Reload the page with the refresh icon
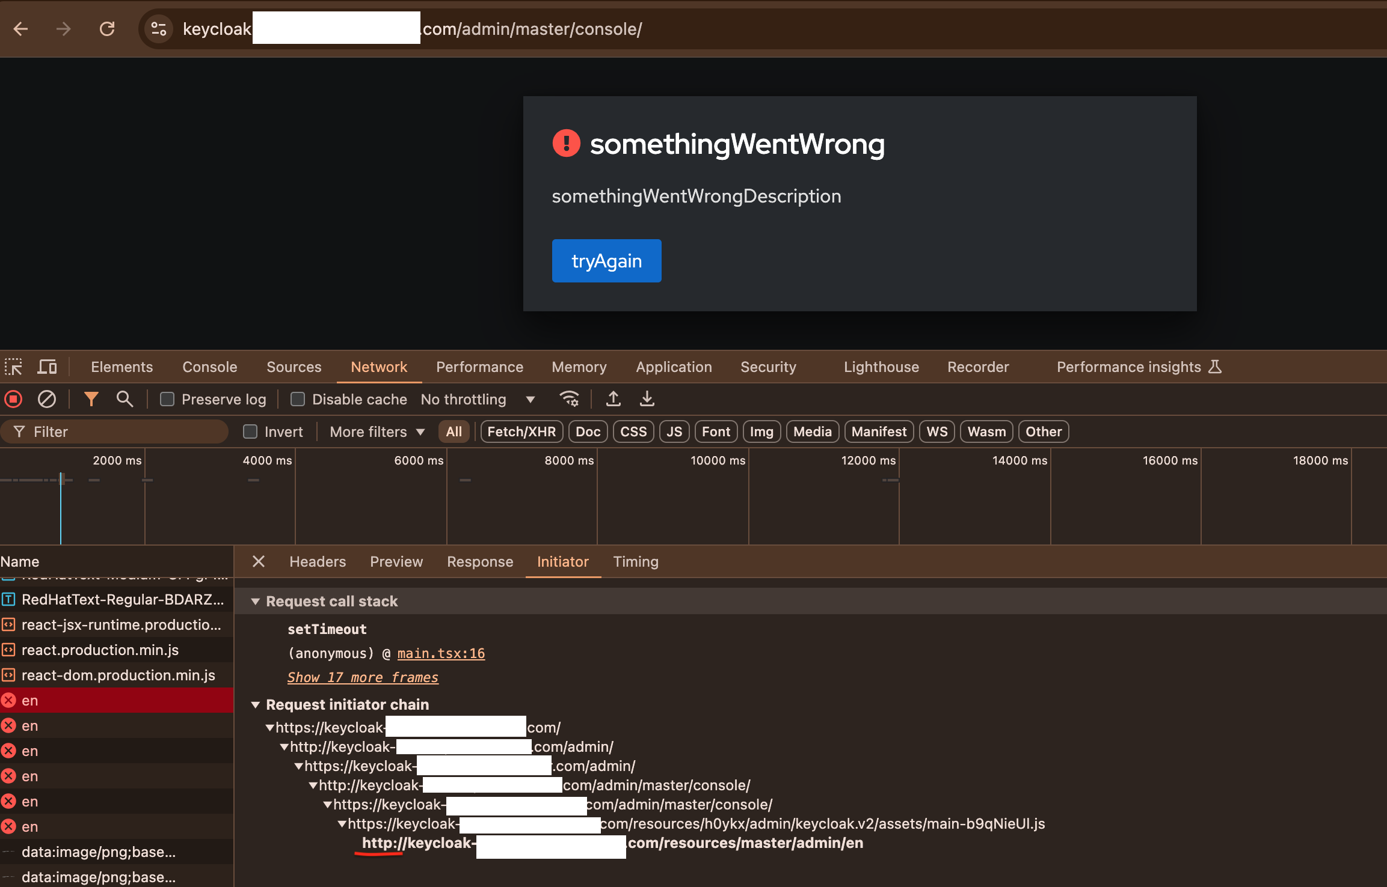 pyautogui.click(x=107, y=29)
